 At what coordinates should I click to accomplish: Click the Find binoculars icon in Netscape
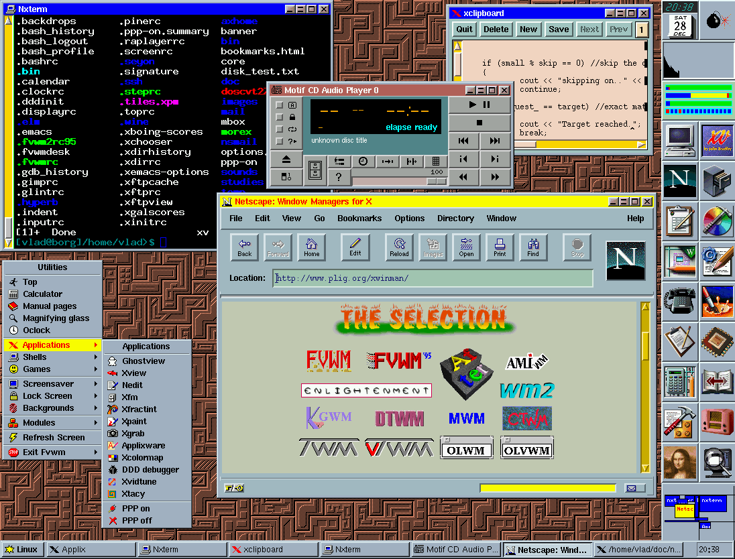click(533, 247)
